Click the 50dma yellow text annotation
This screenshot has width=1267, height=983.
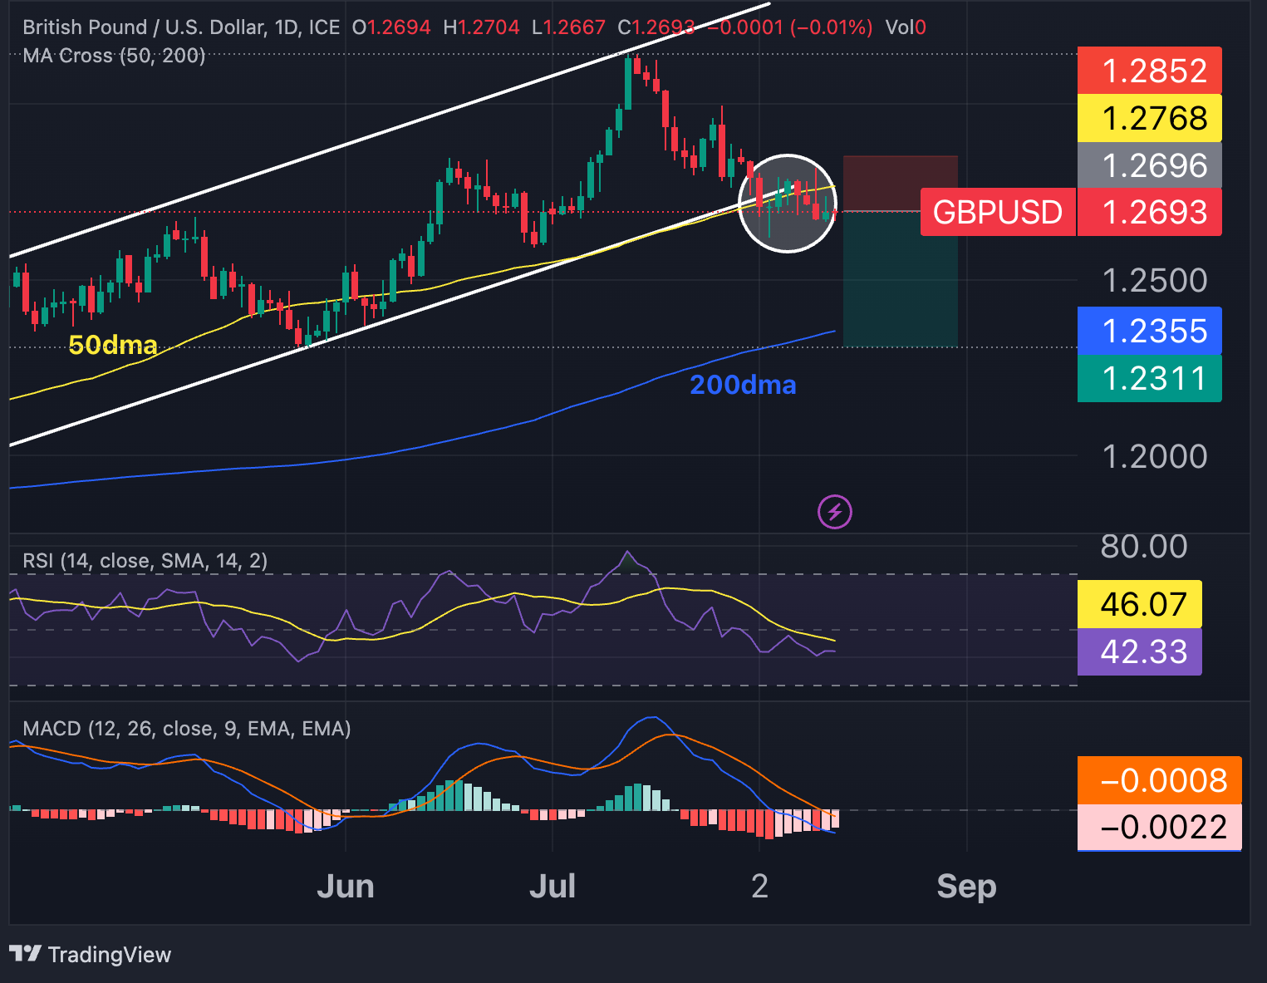(113, 345)
